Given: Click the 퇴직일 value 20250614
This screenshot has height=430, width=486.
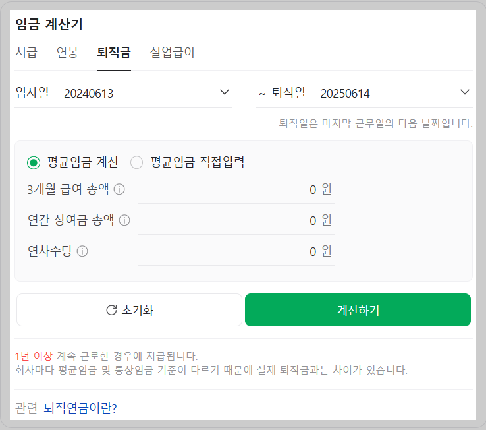Looking at the screenshot, I should click(345, 94).
